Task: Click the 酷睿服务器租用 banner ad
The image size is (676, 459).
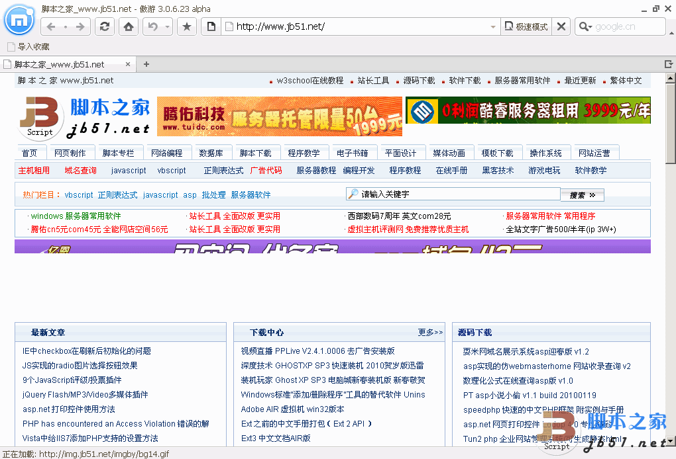Action: [528, 110]
